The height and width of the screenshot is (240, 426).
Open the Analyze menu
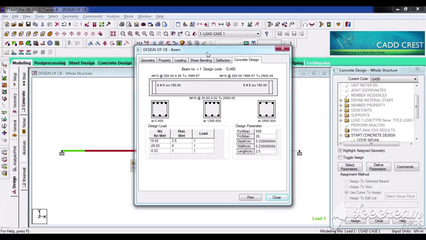coord(113,16)
